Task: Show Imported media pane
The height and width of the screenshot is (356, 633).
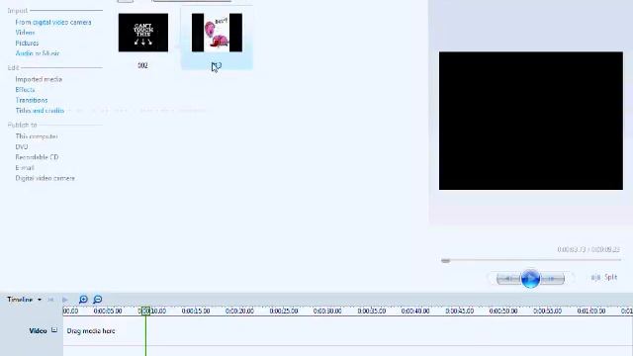Action: [39, 79]
